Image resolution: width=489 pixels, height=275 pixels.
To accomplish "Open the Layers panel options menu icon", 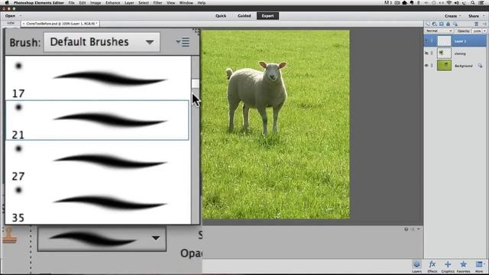I will (484, 24).
